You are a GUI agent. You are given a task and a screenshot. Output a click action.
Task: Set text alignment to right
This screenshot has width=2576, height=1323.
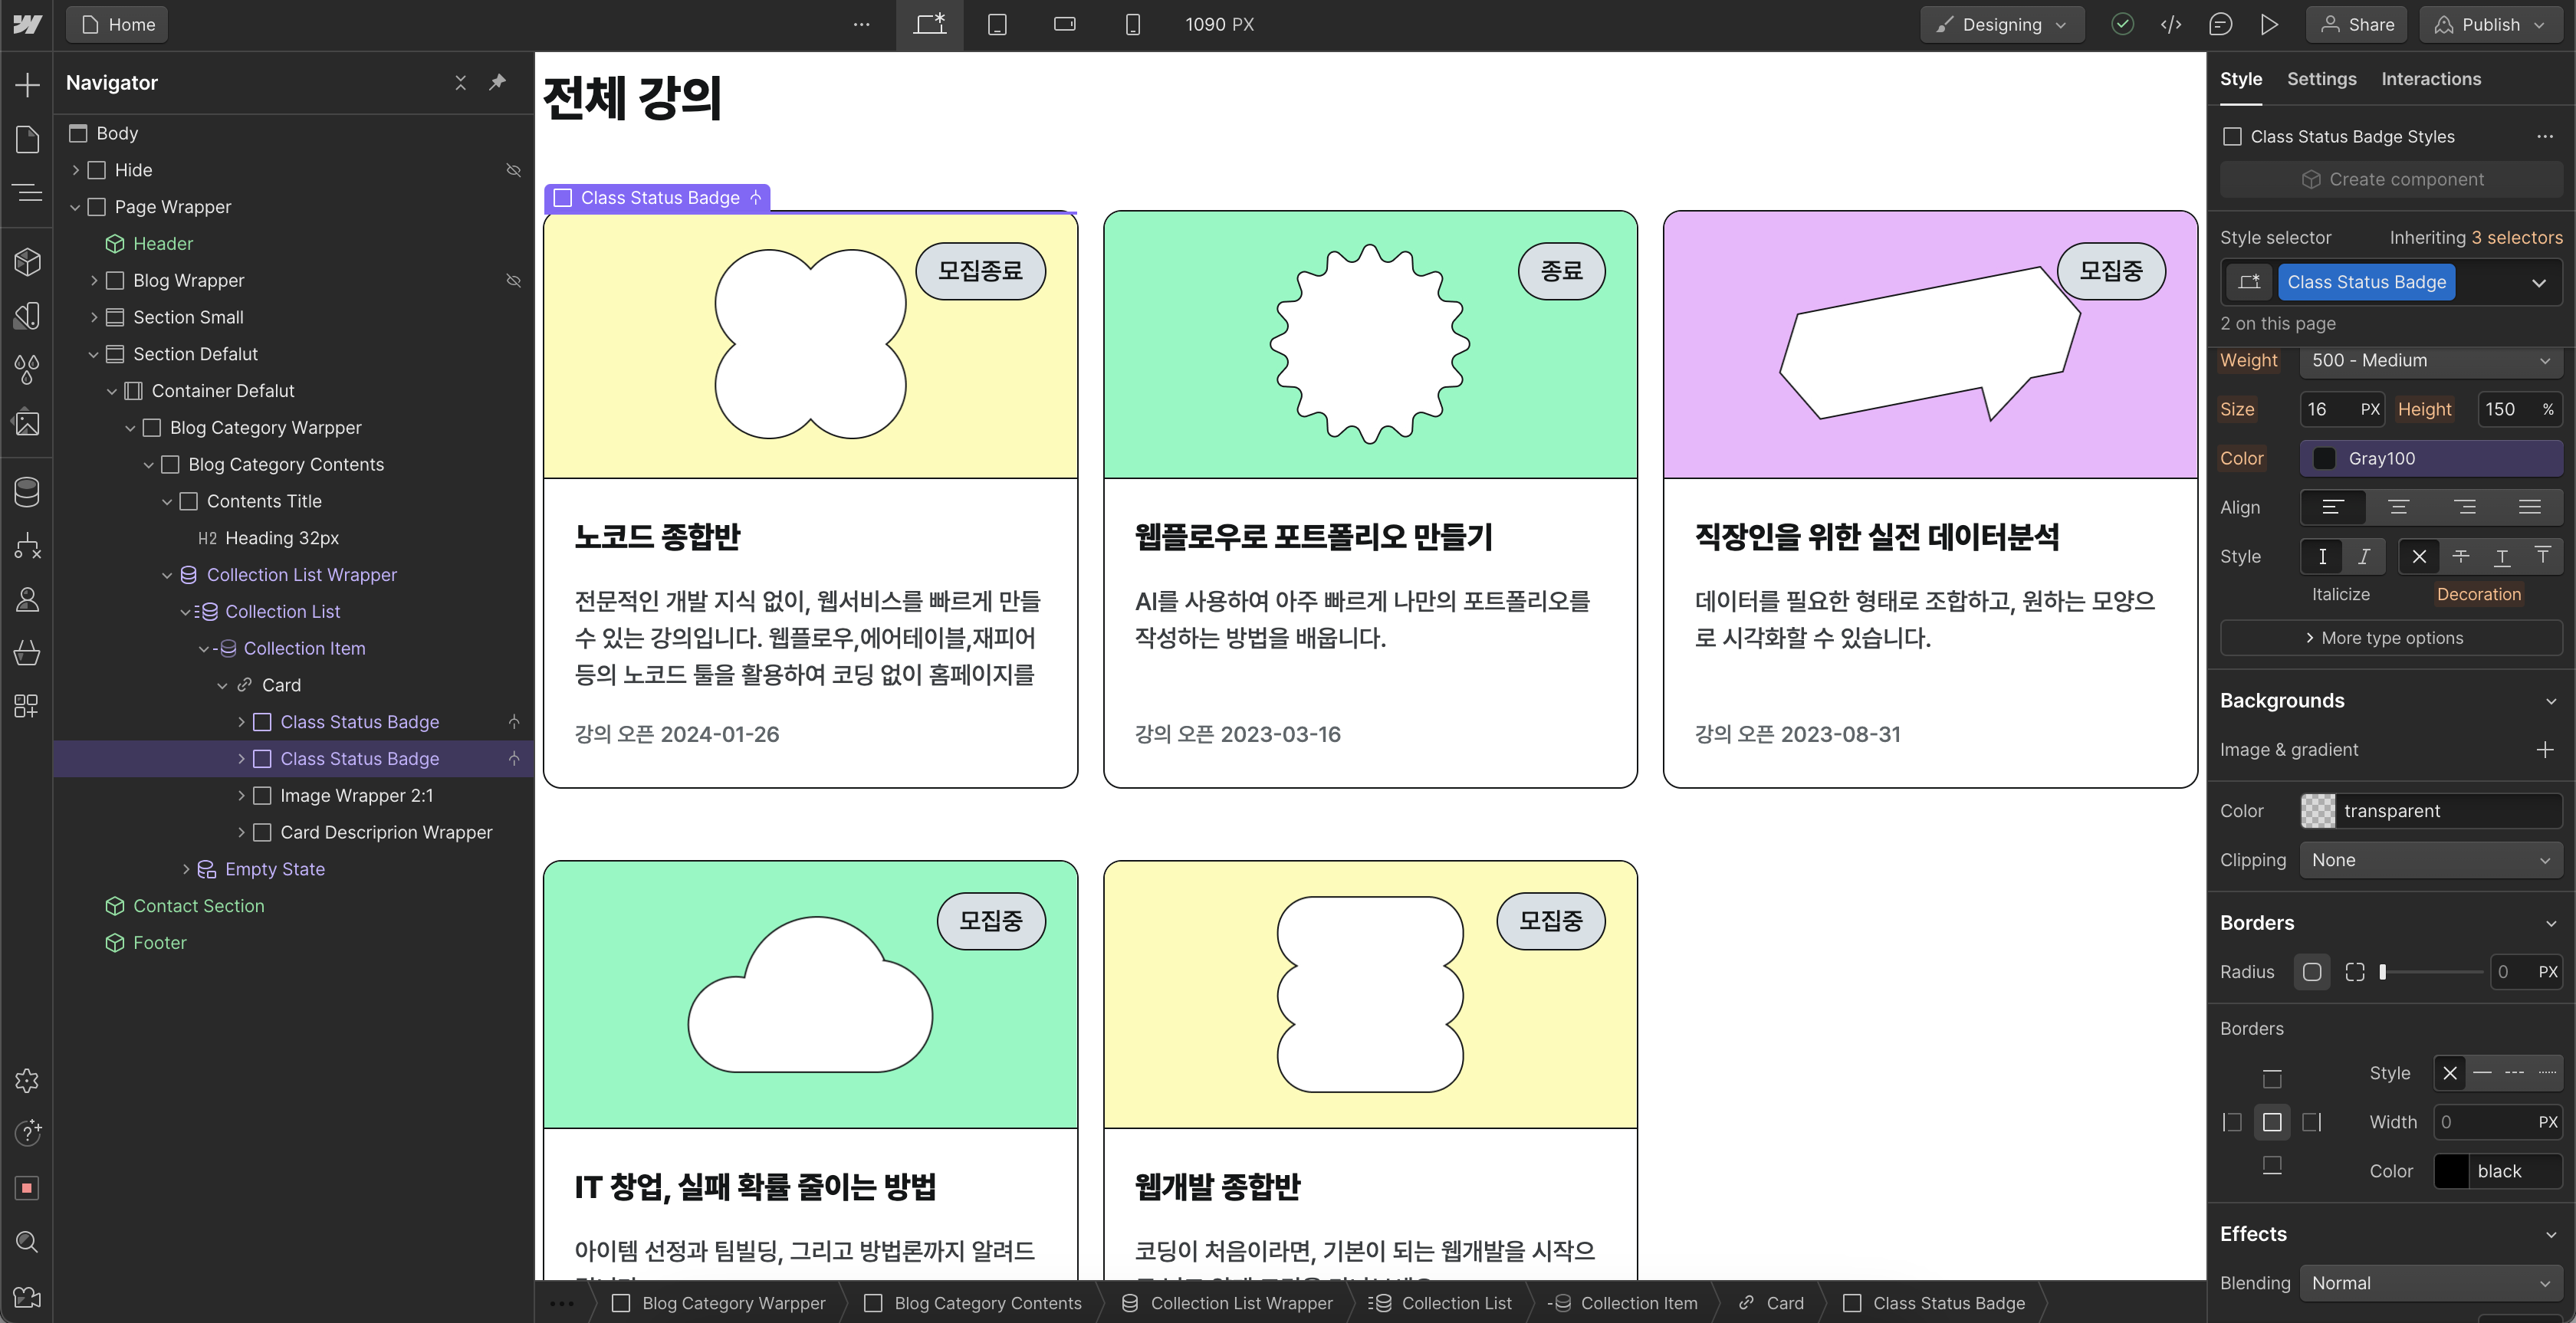pos(2464,507)
